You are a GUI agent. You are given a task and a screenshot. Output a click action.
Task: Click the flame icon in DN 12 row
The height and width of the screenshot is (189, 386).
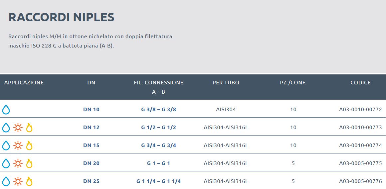tap(29, 128)
